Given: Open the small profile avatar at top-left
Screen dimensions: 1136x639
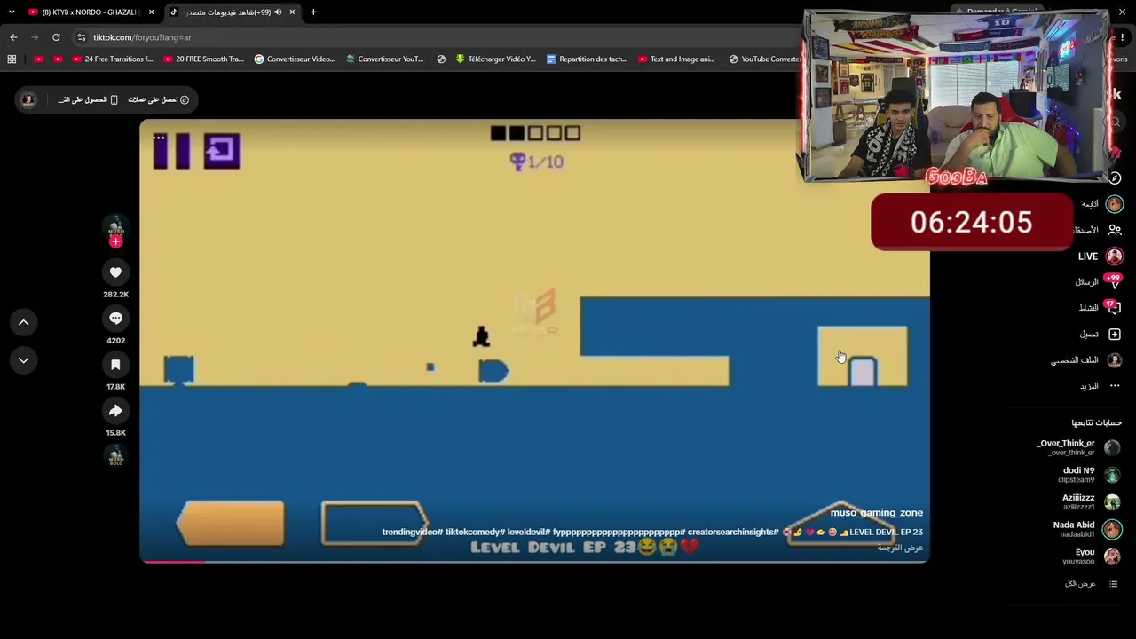Looking at the screenshot, I should point(28,99).
